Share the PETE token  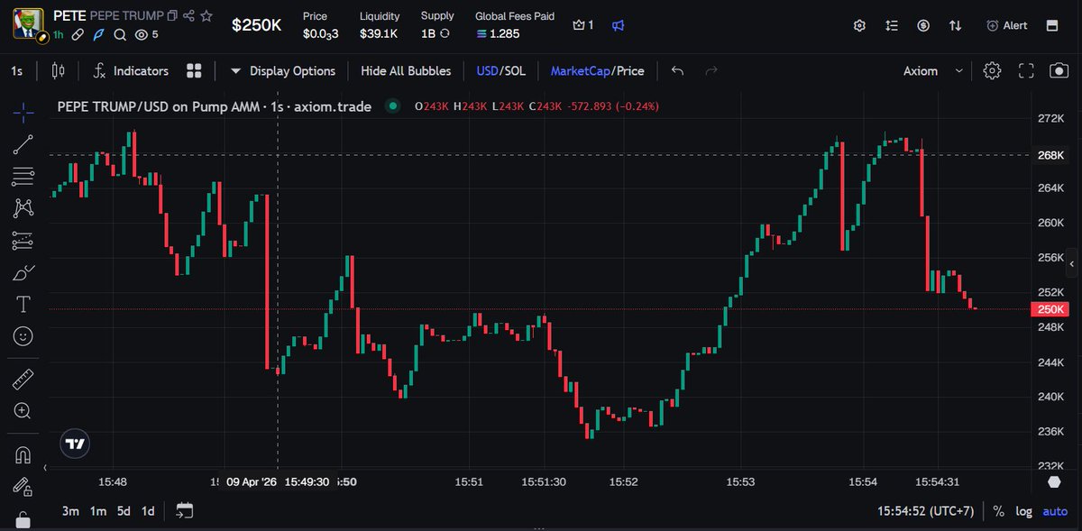point(188,16)
